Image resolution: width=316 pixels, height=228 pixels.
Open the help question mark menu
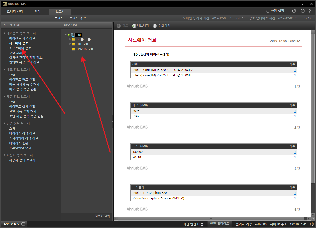pyautogui.click(x=311, y=11)
